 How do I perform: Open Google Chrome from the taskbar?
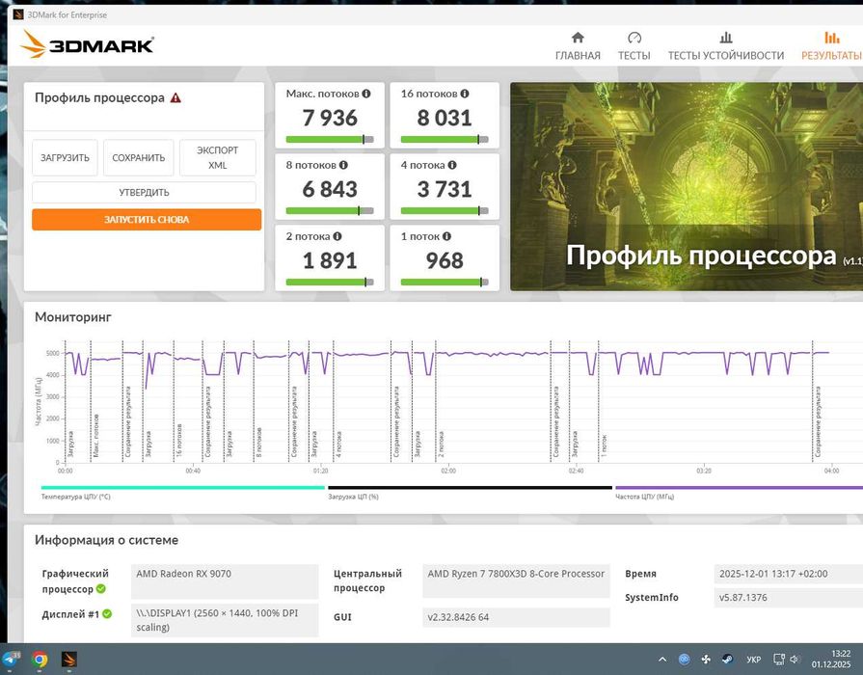[40, 659]
